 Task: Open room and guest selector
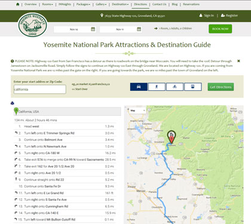click(x=173, y=29)
